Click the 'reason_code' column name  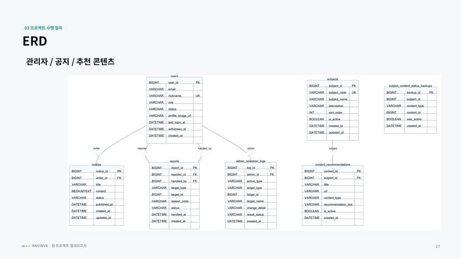coord(180,201)
